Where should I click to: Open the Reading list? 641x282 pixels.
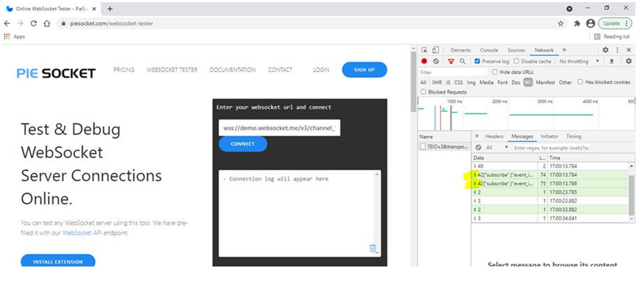pyautogui.click(x=612, y=37)
